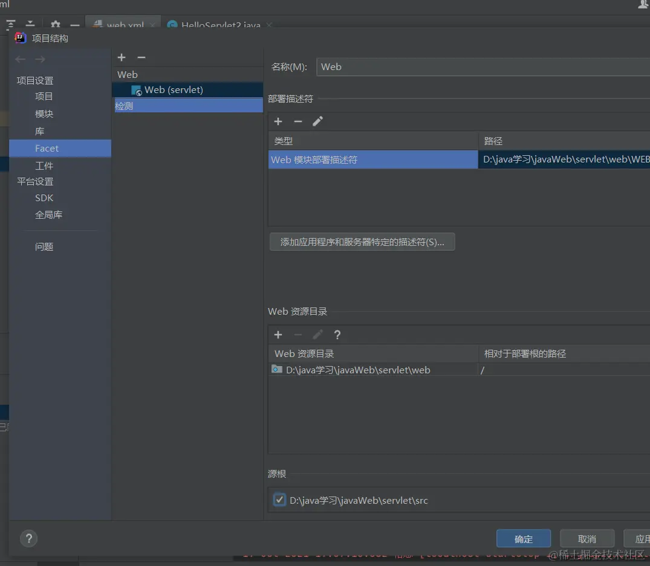650x566 pixels.
Task: Edit deployment descriptor with pencil icon
Action: [x=317, y=121]
